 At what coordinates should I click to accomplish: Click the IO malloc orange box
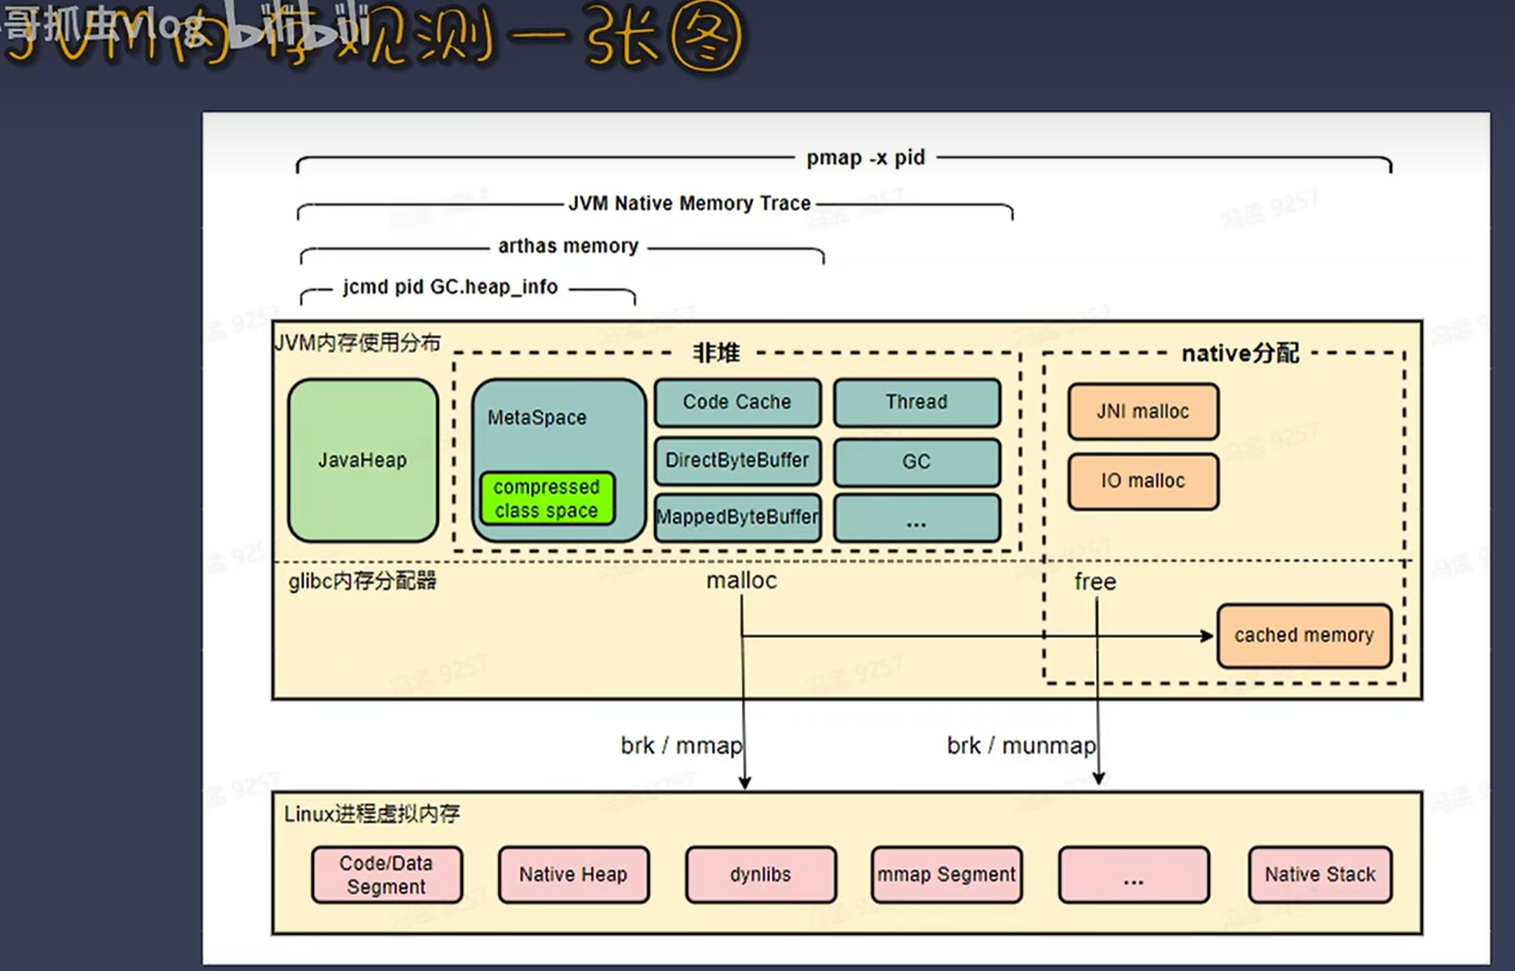click(x=1143, y=481)
